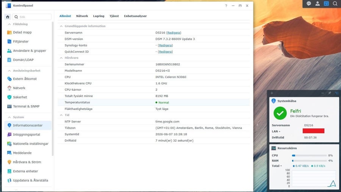Switch to the Nätverk tab
The height and width of the screenshot is (192, 341).
click(x=82, y=16)
